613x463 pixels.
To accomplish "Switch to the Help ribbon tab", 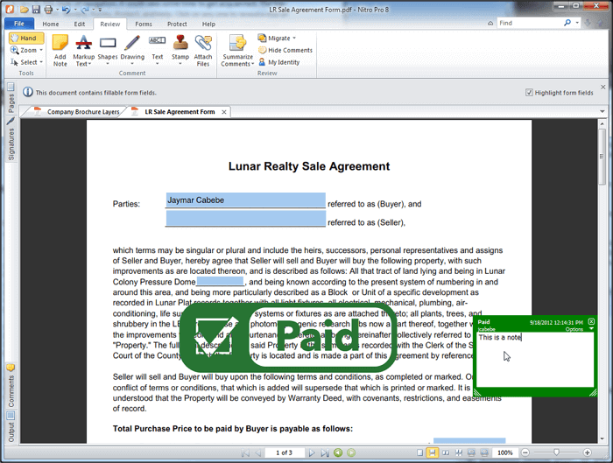I will pos(208,24).
